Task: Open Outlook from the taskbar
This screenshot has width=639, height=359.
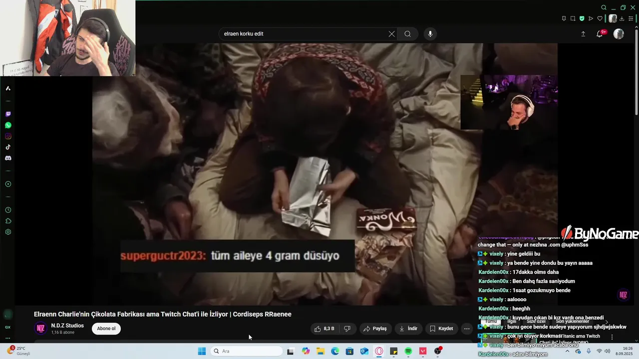Action: [x=364, y=351]
